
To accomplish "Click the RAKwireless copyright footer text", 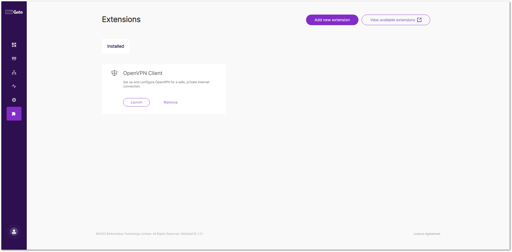I will click(x=149, y=234).
